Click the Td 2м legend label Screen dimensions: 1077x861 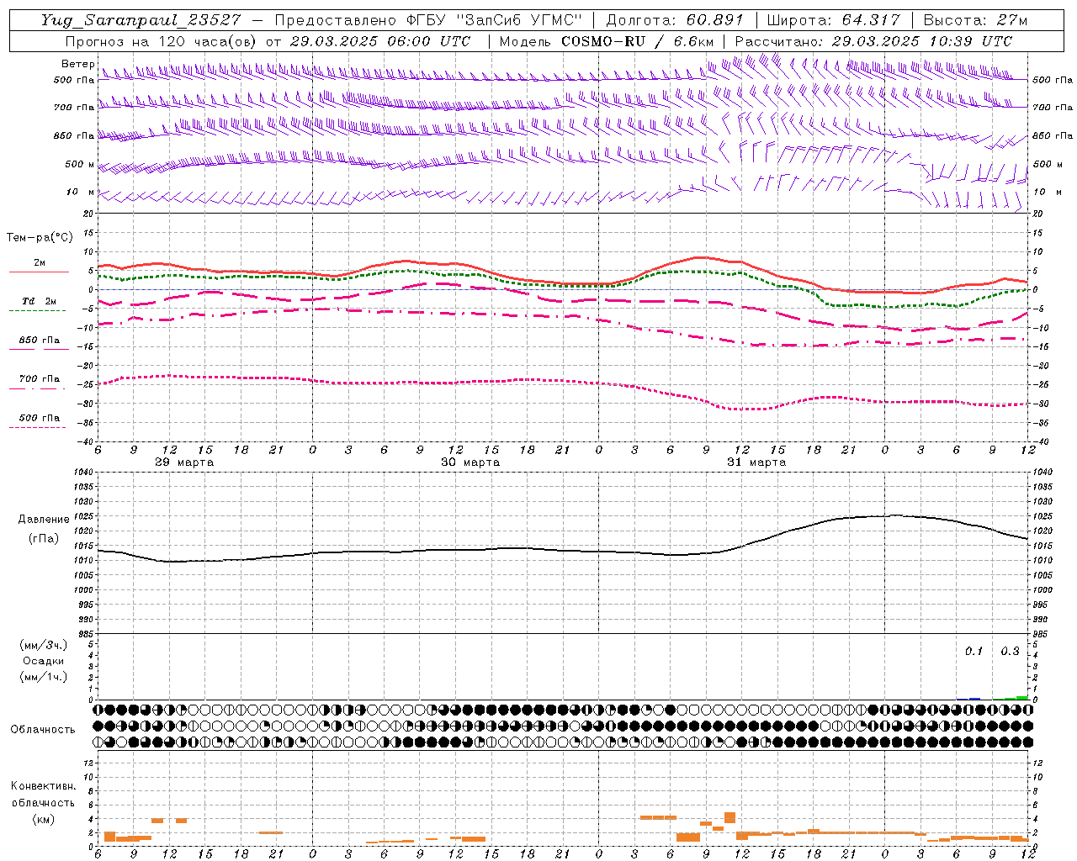click(x=39, y=301)
